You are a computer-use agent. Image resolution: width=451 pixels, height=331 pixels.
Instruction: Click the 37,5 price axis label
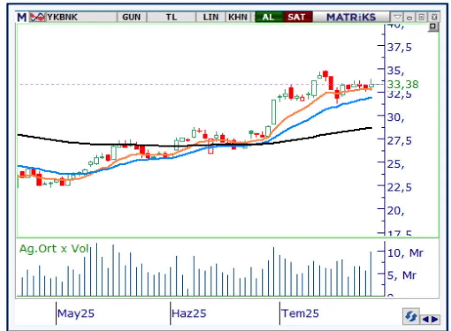tap(399, 47)
